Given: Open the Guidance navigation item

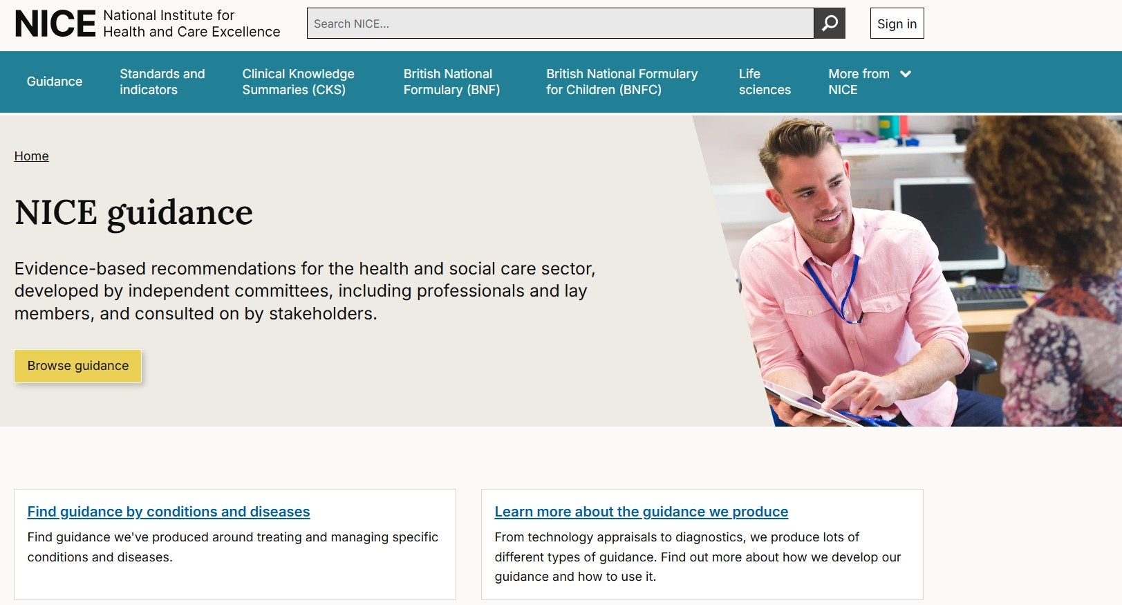Looking at the screenshot, I should click(55, 82).
